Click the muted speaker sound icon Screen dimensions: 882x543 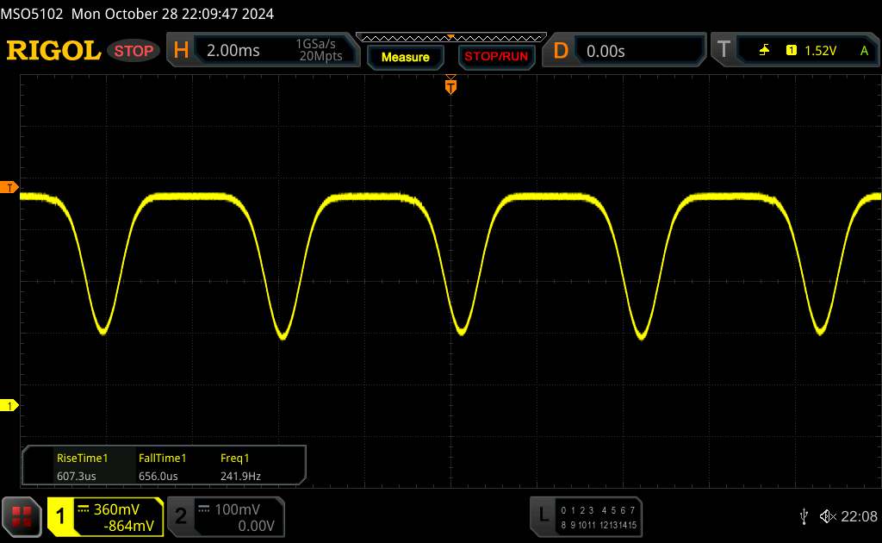pos(827,516)
